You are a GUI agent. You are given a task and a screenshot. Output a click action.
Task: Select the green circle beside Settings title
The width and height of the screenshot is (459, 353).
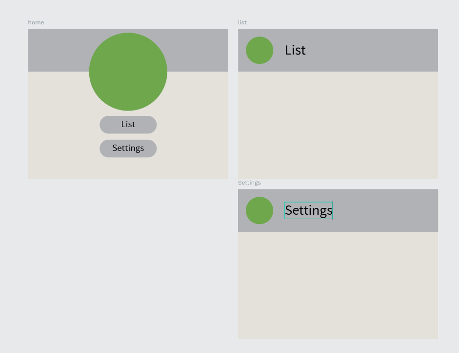coord(259,210)
